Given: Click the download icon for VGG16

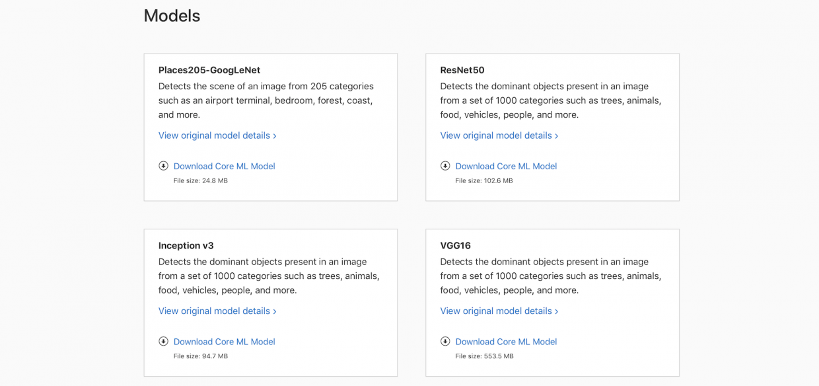Looking at the screenshot, I should (445, 341).
